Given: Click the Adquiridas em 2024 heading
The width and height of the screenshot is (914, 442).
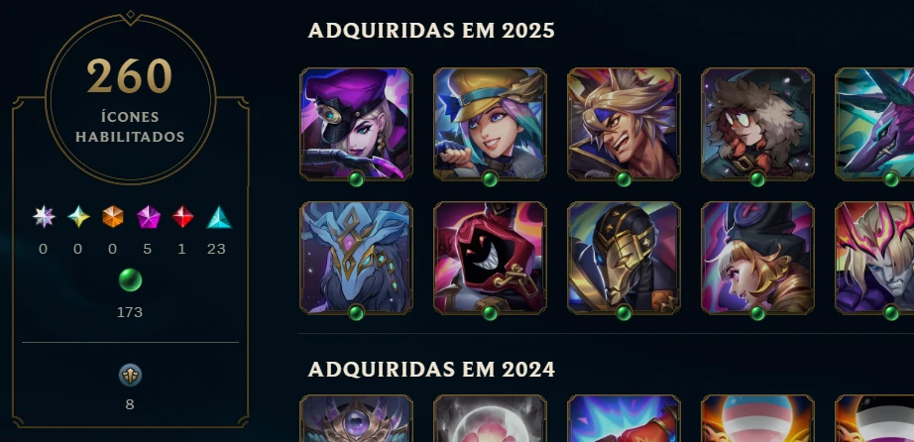Looking at the screenshot, I should (431, 369).
